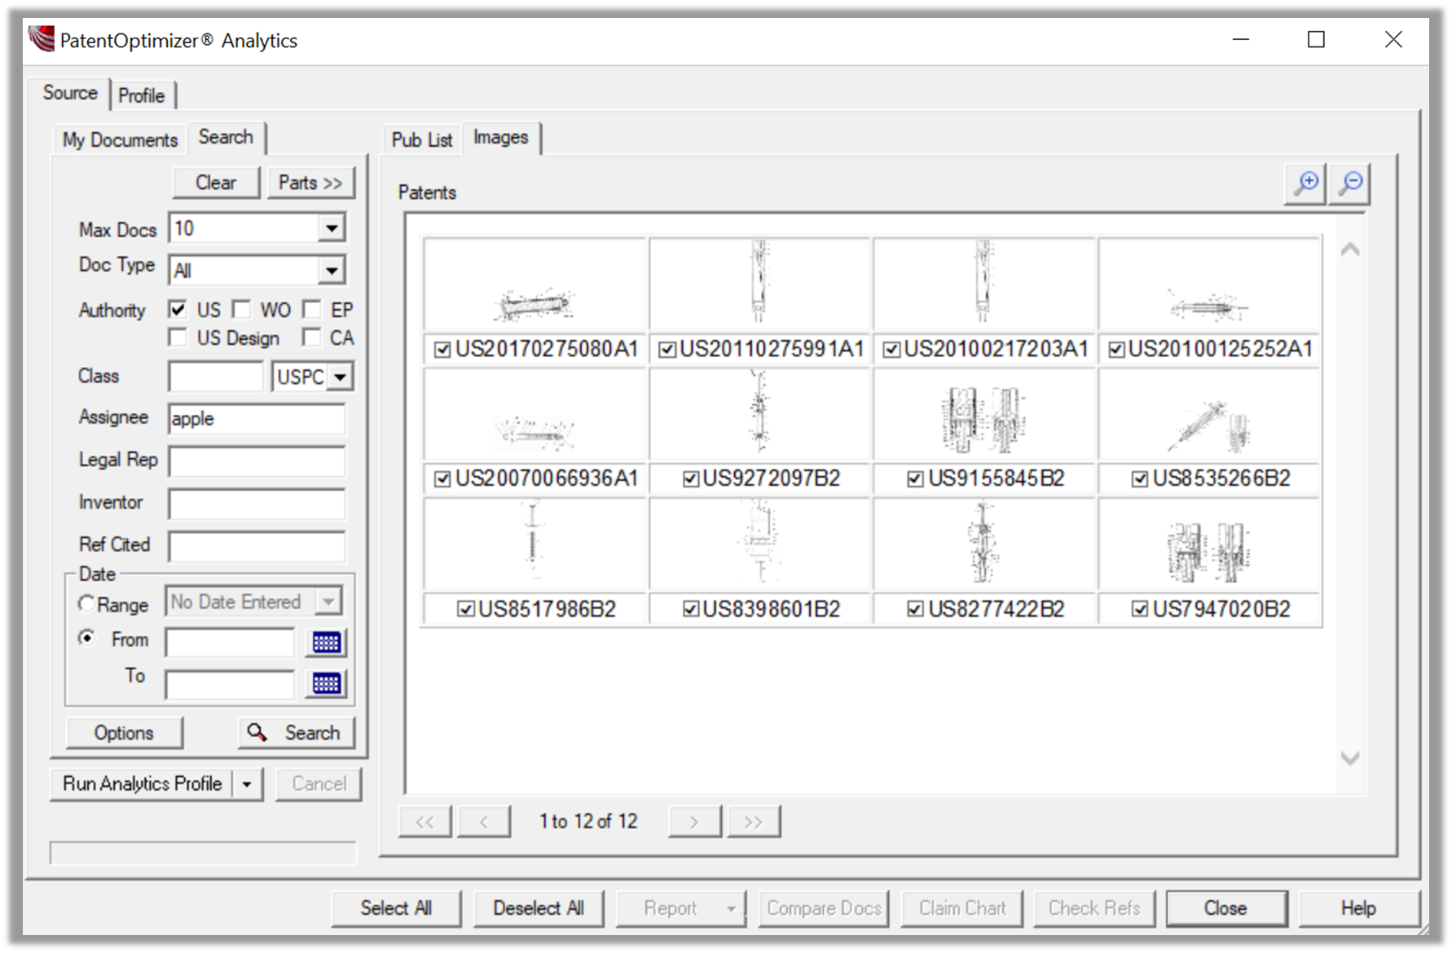This screenshot has width=1452, height=953.
Task: Go to next page of results
Action: pos(694,822)
